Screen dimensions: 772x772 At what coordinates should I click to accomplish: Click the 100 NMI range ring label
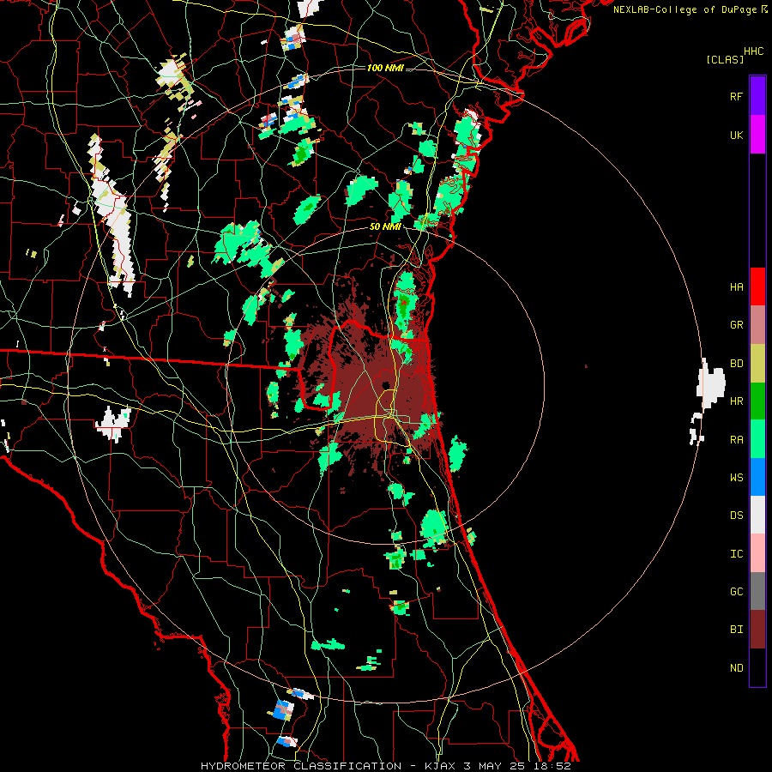point(385,68)
